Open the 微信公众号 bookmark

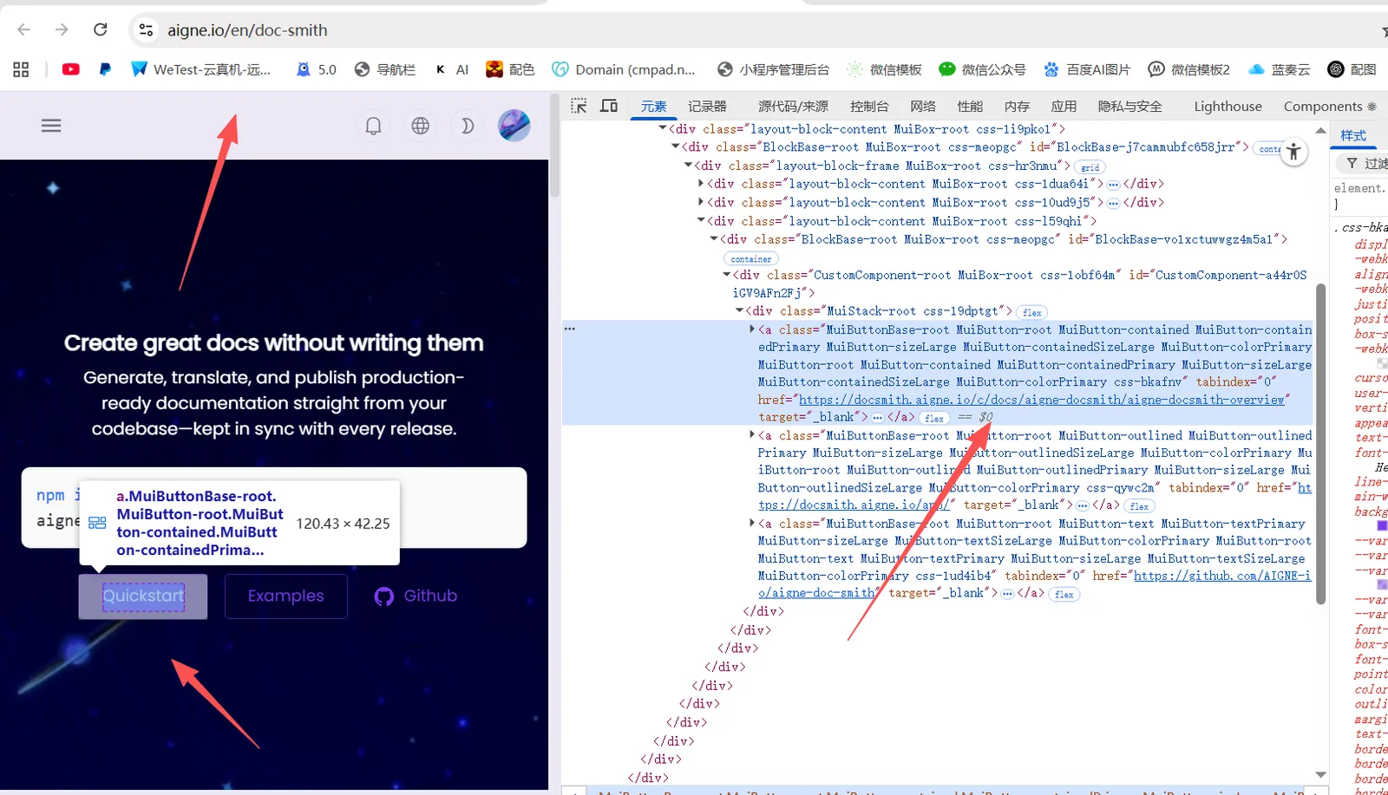[982, 69]
